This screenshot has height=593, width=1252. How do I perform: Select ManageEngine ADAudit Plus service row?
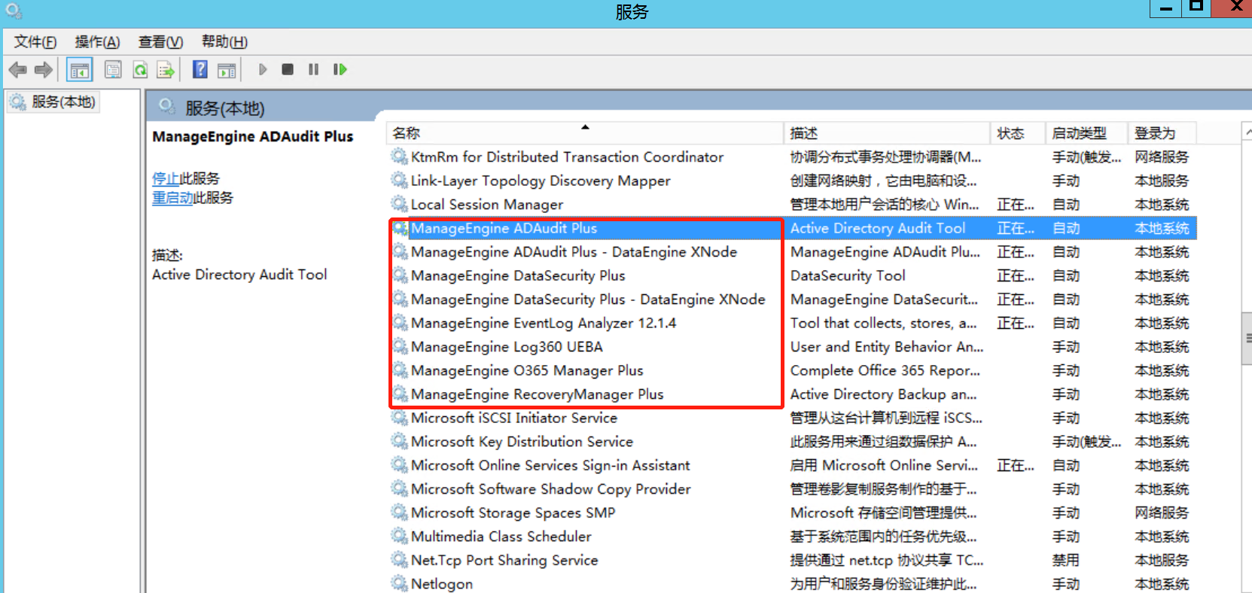(792, 228)
